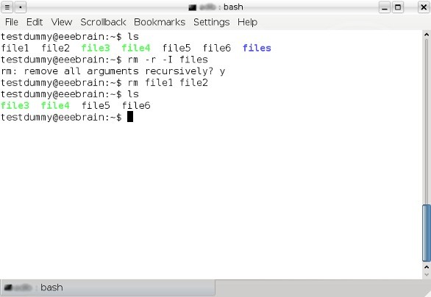Minimize the Konsole window
431x297 pixels.
tap(385, 7)
